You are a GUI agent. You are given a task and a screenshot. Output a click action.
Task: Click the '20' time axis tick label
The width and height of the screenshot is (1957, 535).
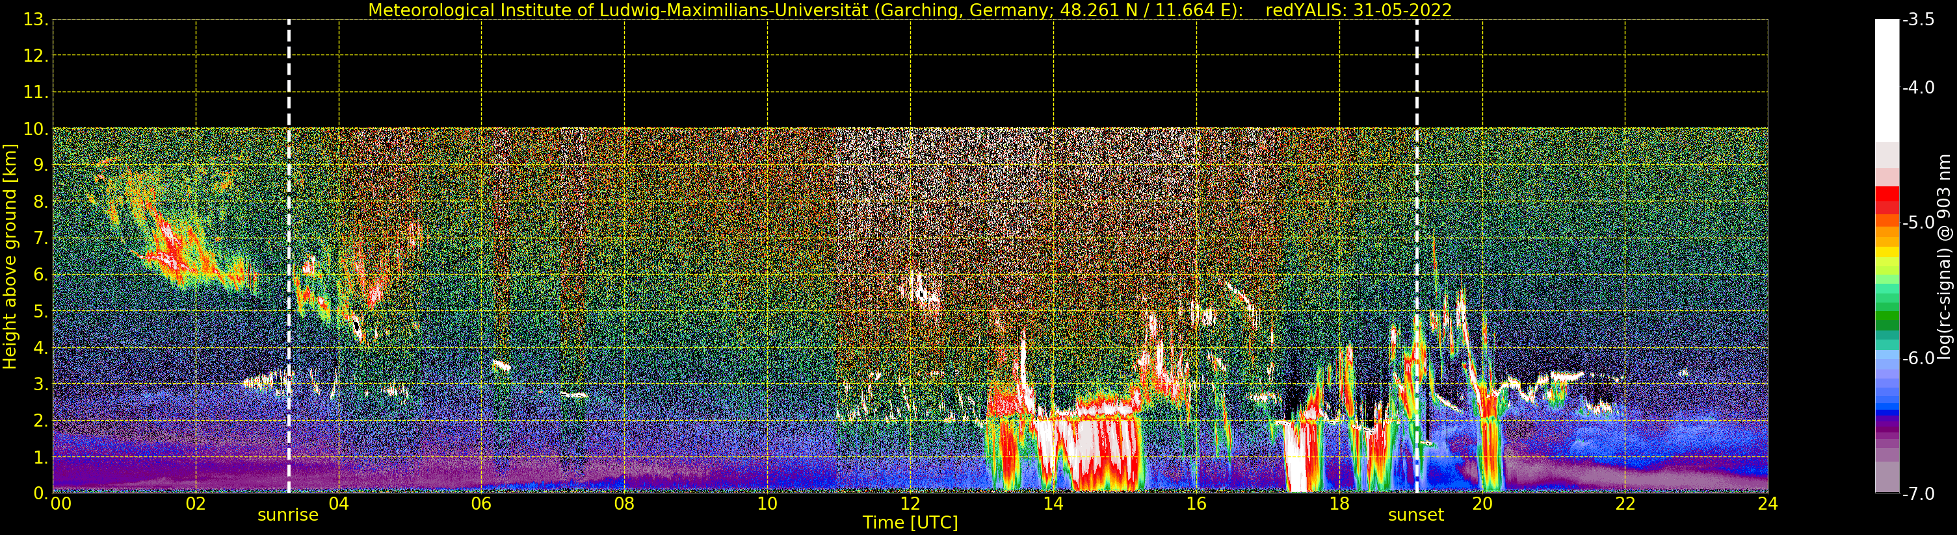click(1482, 504)
